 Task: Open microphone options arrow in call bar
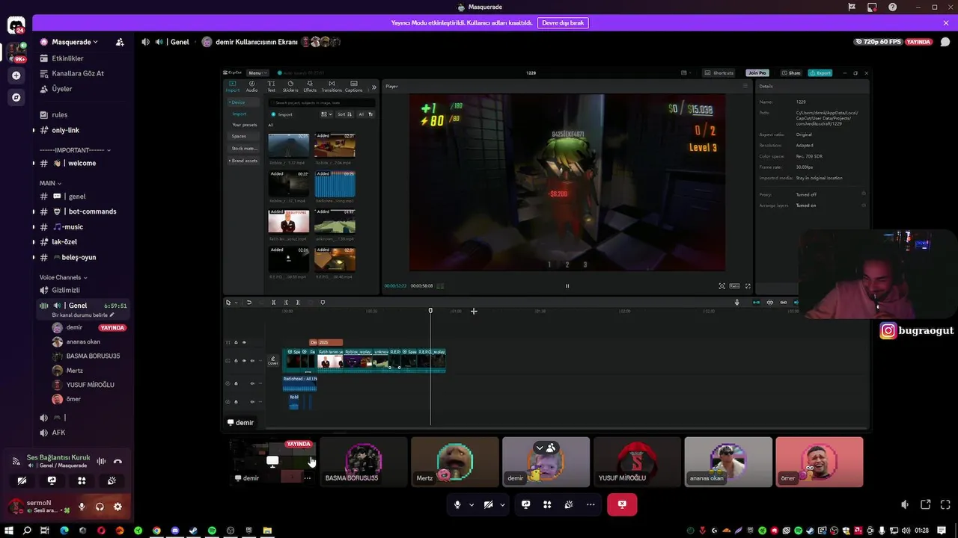tap(472, 504)
